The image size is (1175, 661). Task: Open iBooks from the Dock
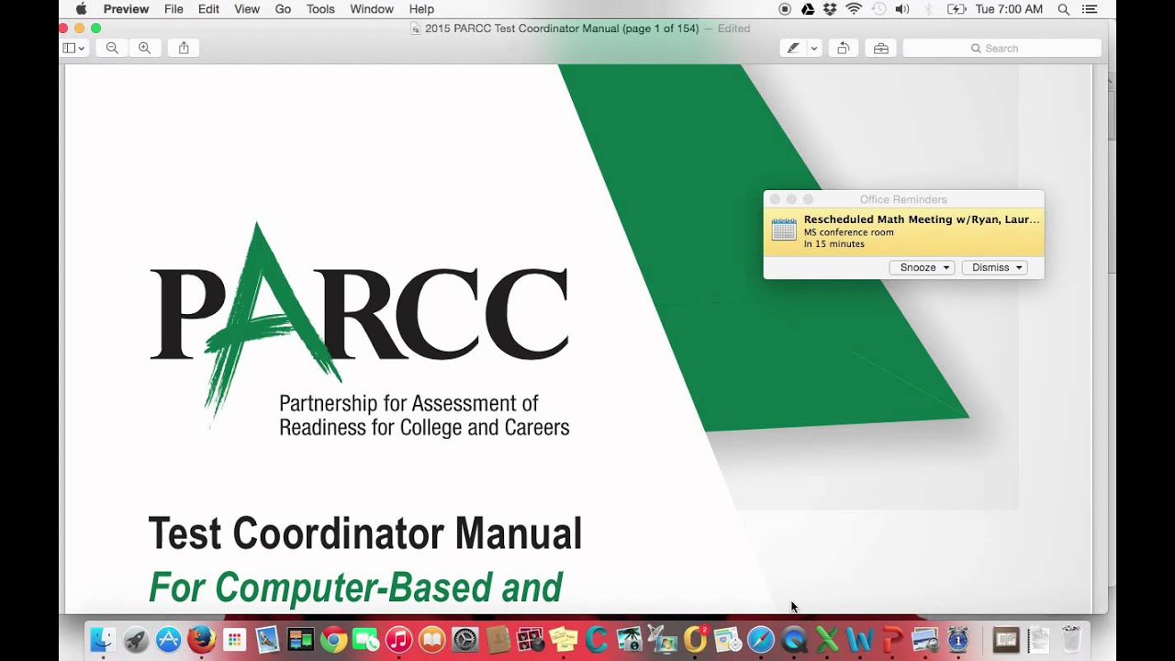click(x=431, y=639)
